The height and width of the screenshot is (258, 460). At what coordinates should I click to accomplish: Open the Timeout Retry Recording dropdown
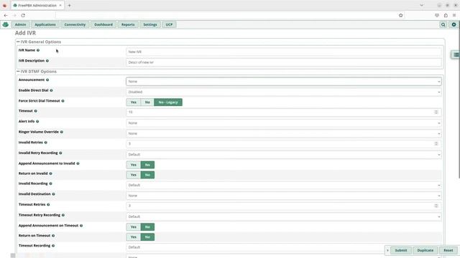pos(284,216)
